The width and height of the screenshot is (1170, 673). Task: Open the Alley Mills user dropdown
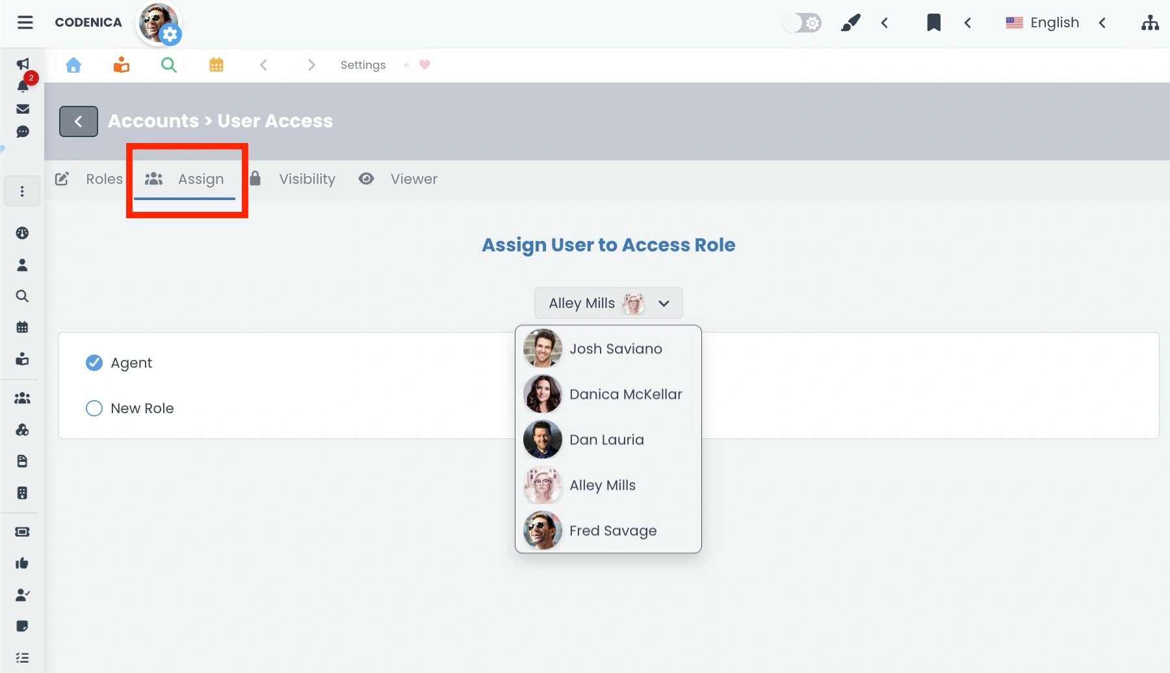point(608,303)
